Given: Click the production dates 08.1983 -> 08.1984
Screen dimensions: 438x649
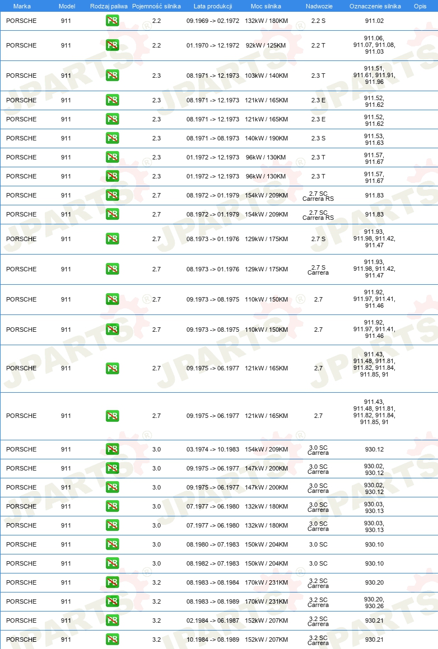Looking at the screenshot, I should click(213, 582).
